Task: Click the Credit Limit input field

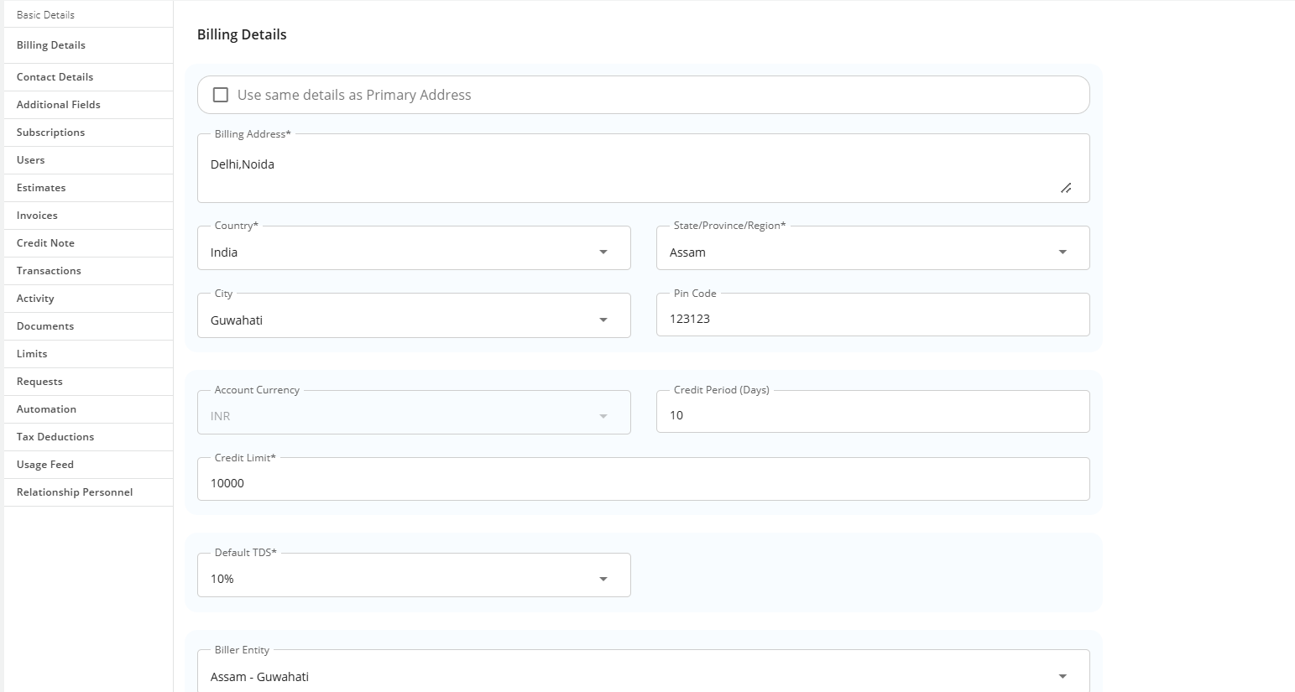Action: click(642, 483)
